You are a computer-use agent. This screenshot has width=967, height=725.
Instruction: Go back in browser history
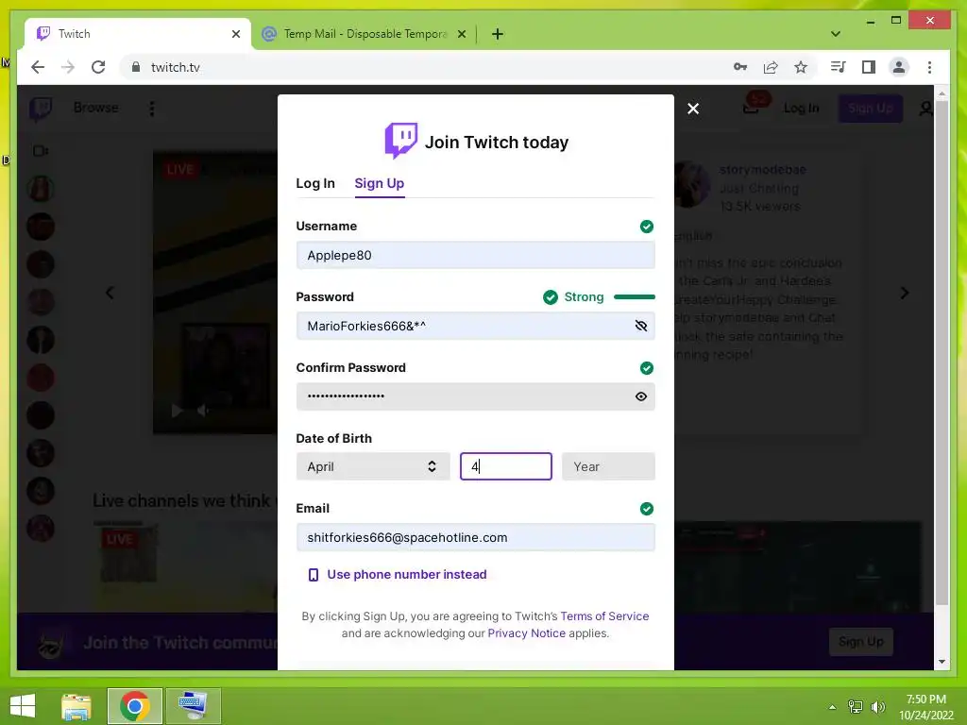click(x=38, y=67)
